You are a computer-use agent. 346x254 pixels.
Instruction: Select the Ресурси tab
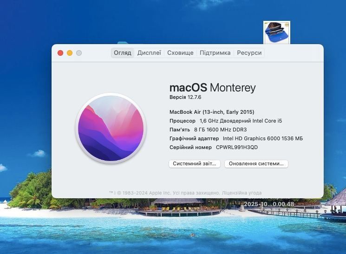point(249,53)
